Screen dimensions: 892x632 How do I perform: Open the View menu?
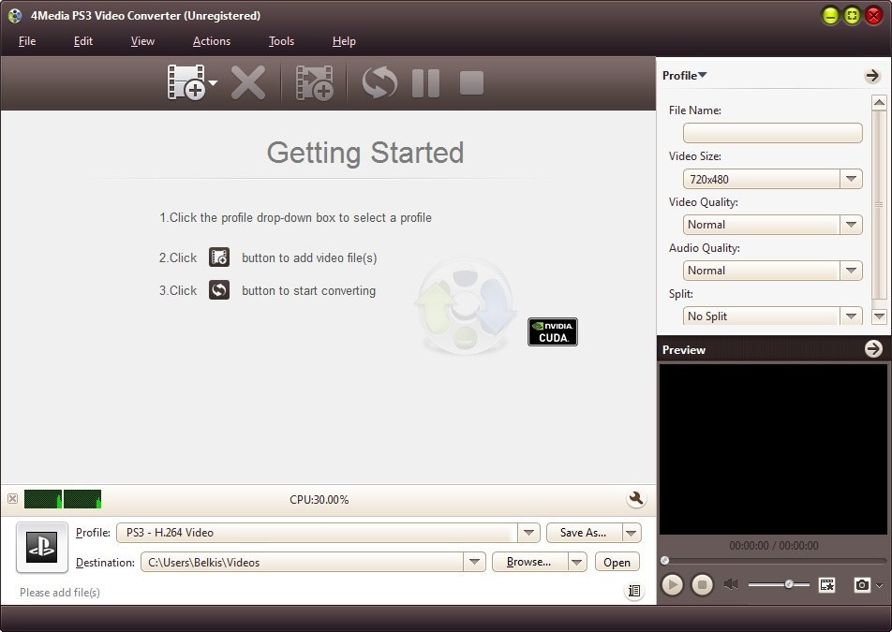(142, 41)
